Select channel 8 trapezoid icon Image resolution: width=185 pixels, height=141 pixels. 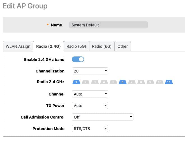[141, 82]
